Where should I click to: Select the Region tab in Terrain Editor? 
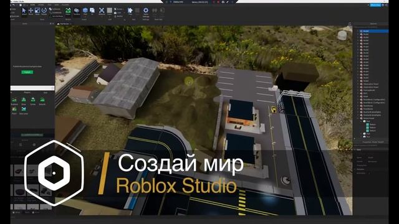27,93
